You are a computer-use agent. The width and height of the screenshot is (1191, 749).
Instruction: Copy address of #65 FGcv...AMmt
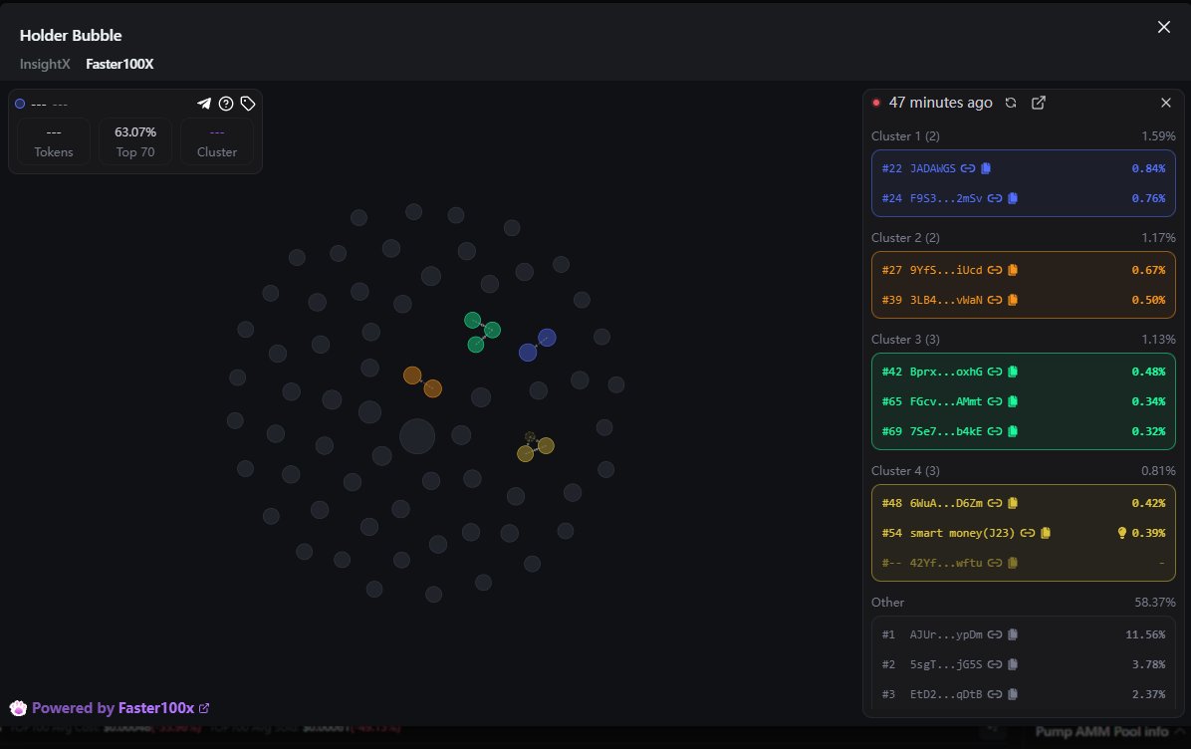coord(1013,401)
